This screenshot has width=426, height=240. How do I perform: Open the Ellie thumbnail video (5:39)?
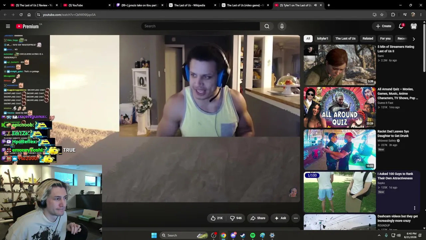point(339,65)
